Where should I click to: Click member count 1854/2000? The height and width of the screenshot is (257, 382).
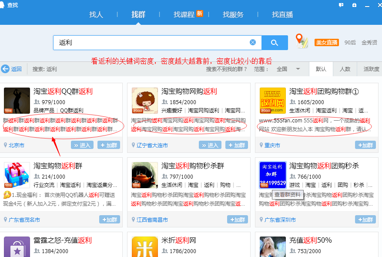pyautogui.click(x=183, y=102)
